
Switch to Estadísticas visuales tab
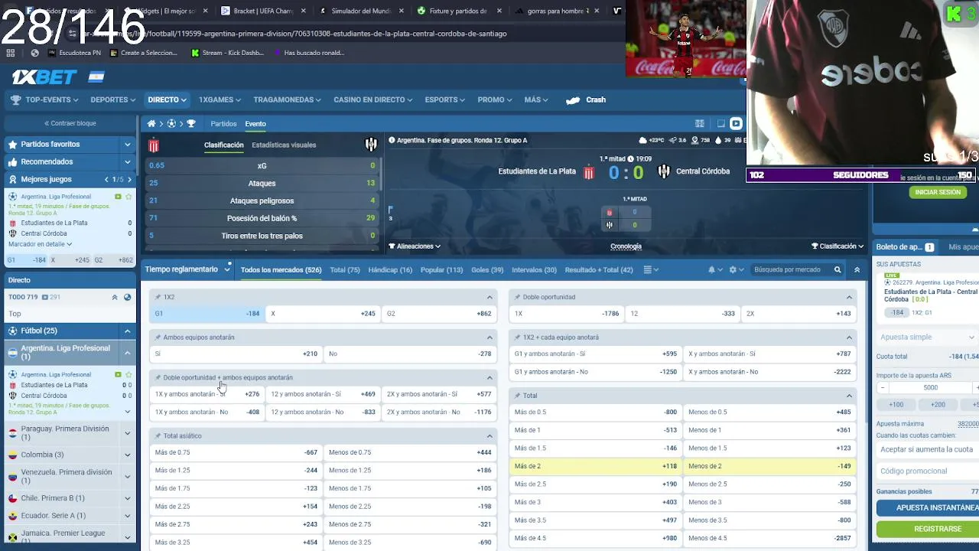(284, 145)
